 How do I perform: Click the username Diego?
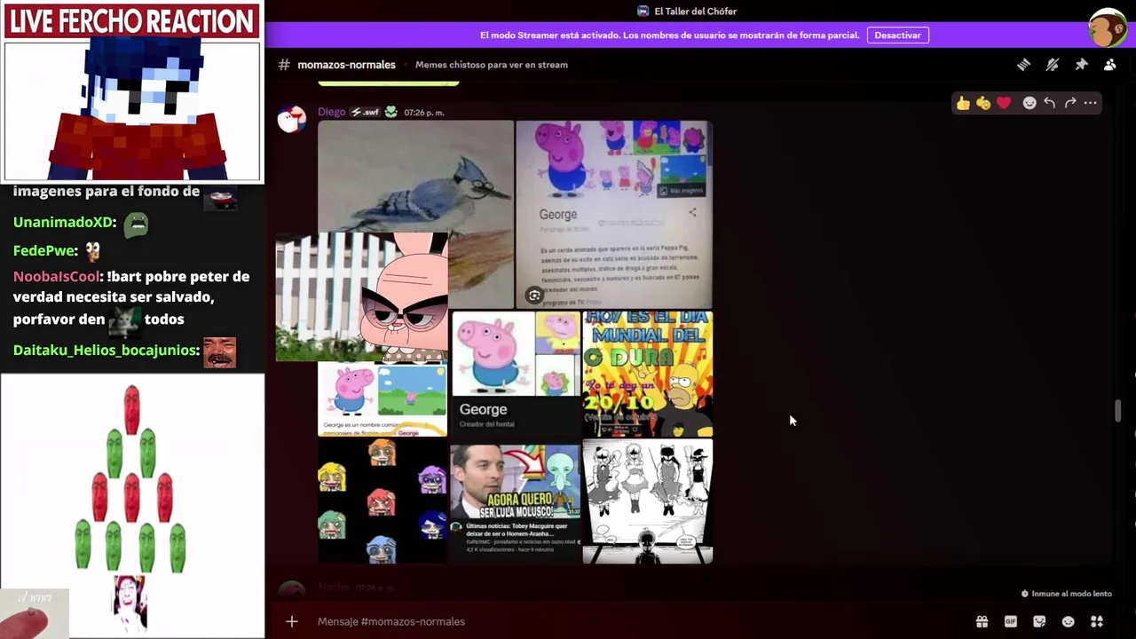pyautogui.click(x=331, y=112)
